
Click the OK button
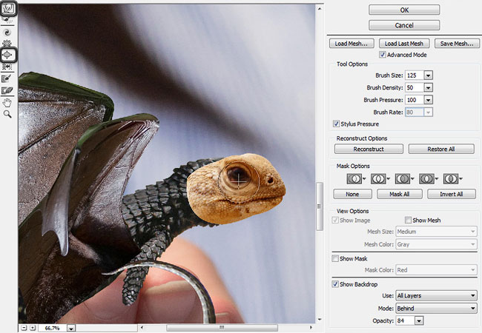404,10
